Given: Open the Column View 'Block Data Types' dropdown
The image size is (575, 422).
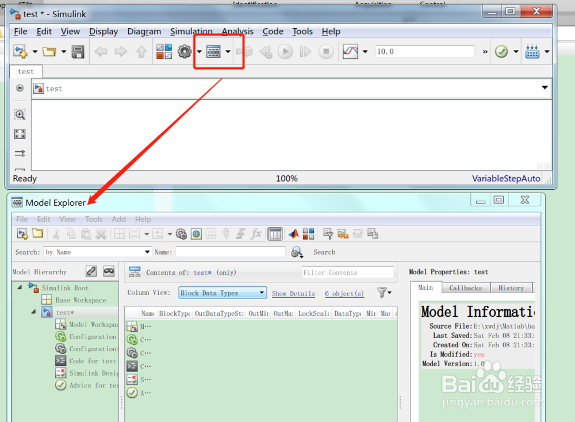Looking at the screenshot, I should [x=223, y=293].
